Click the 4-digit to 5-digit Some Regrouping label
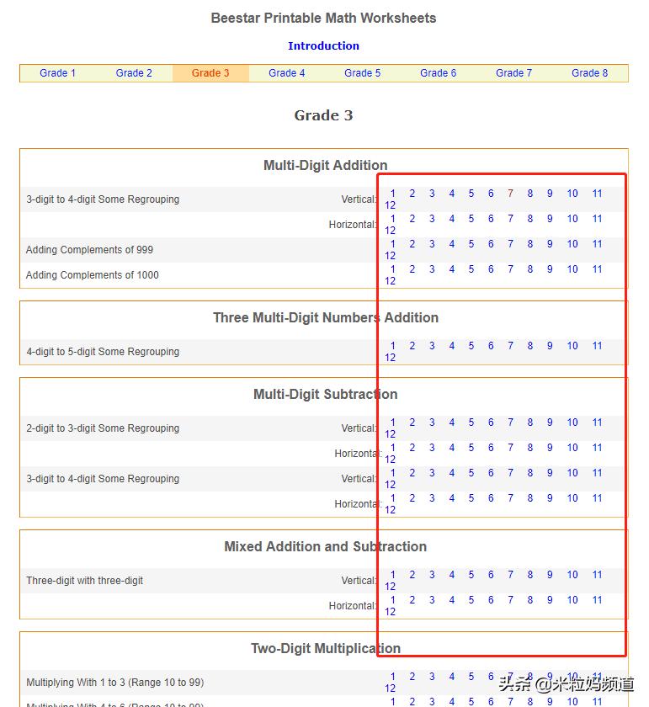Image resolution: width=649 pixels, height=707 pixels. [x=103, y=352]
